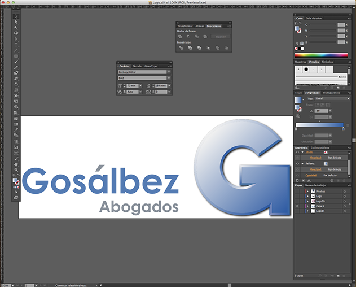Select the Magic Wand tool
This screenshot has width=356, height=287.
tap(16, 28)
